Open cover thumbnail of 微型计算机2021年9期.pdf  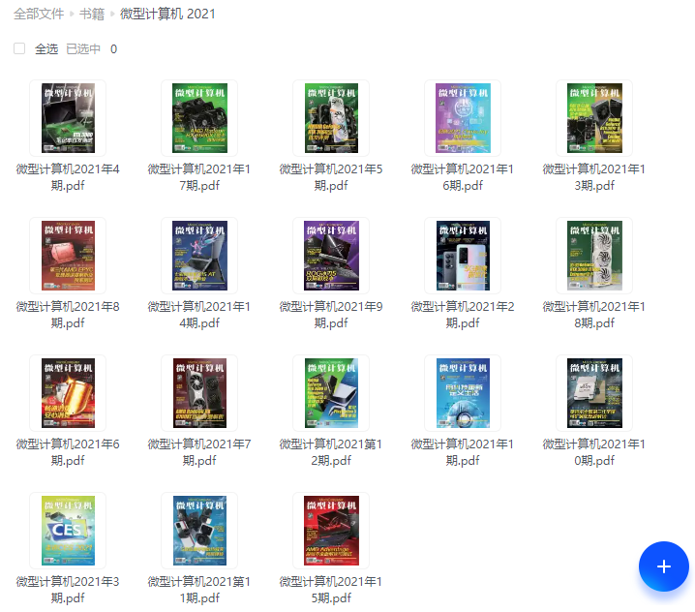pyautogui.click(x=331, y=256)
